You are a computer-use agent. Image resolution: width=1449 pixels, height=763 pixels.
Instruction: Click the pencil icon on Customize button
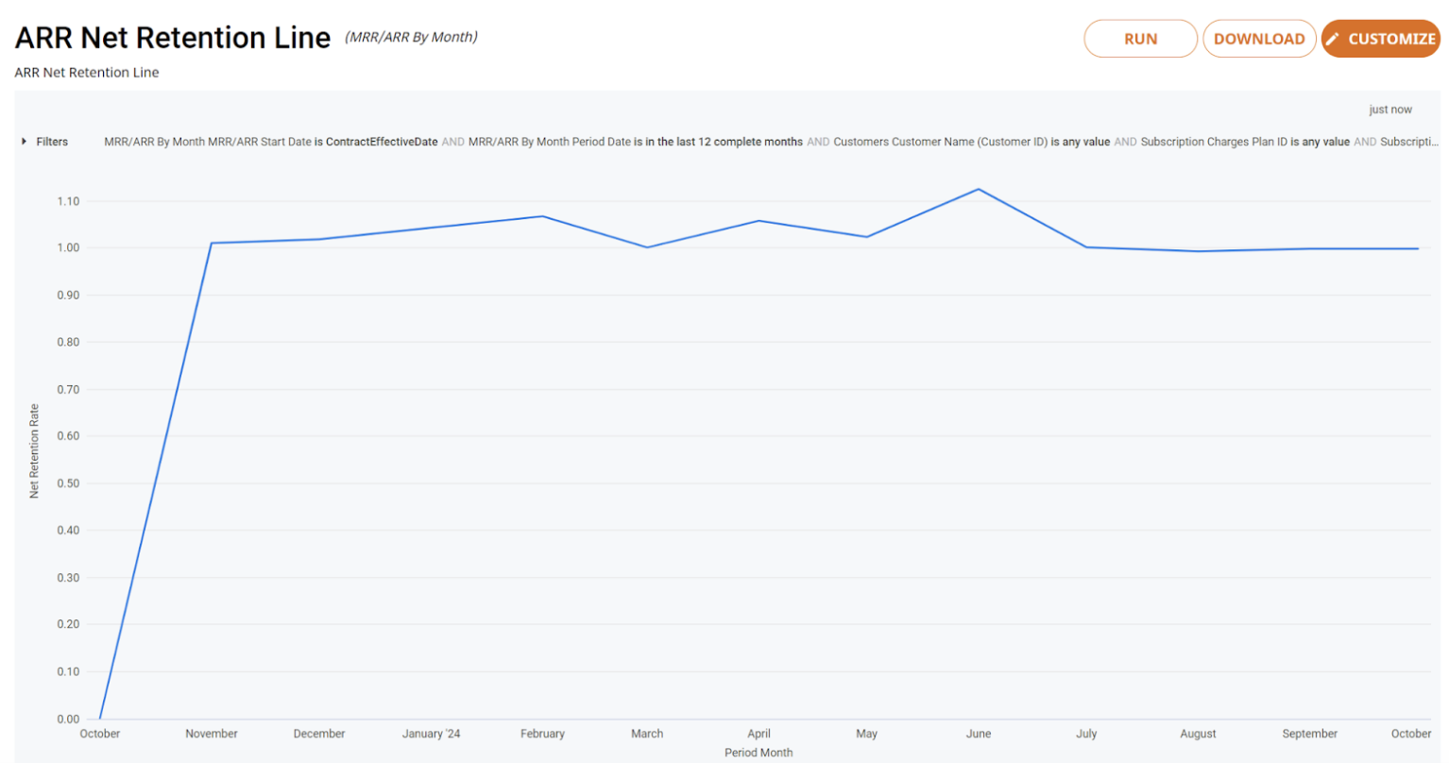[1333, 39]
